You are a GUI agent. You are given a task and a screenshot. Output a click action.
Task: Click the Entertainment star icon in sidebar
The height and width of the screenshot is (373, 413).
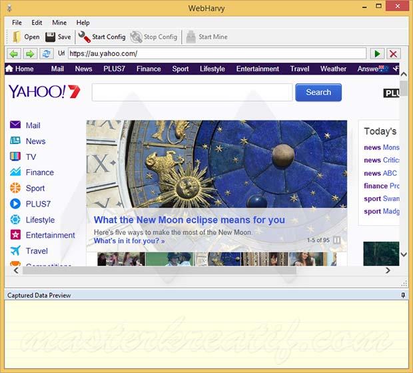(x=15, y=234)
